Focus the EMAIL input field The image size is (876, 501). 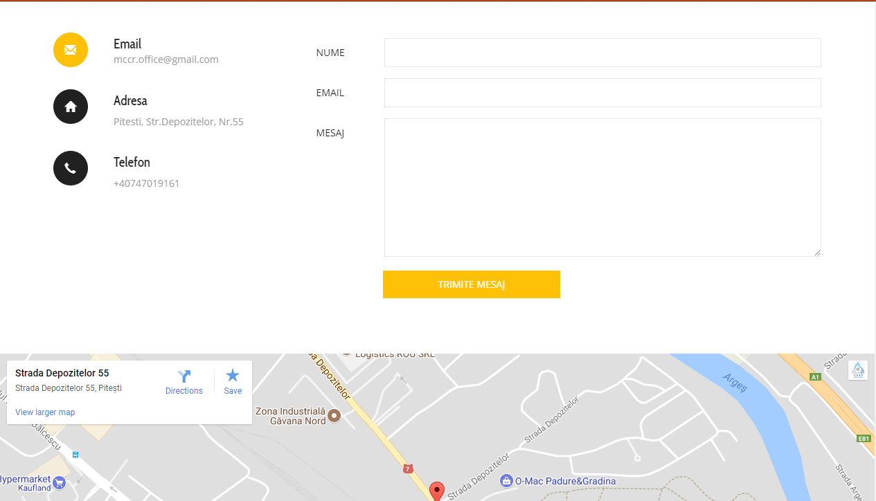(x=602, y=93)
